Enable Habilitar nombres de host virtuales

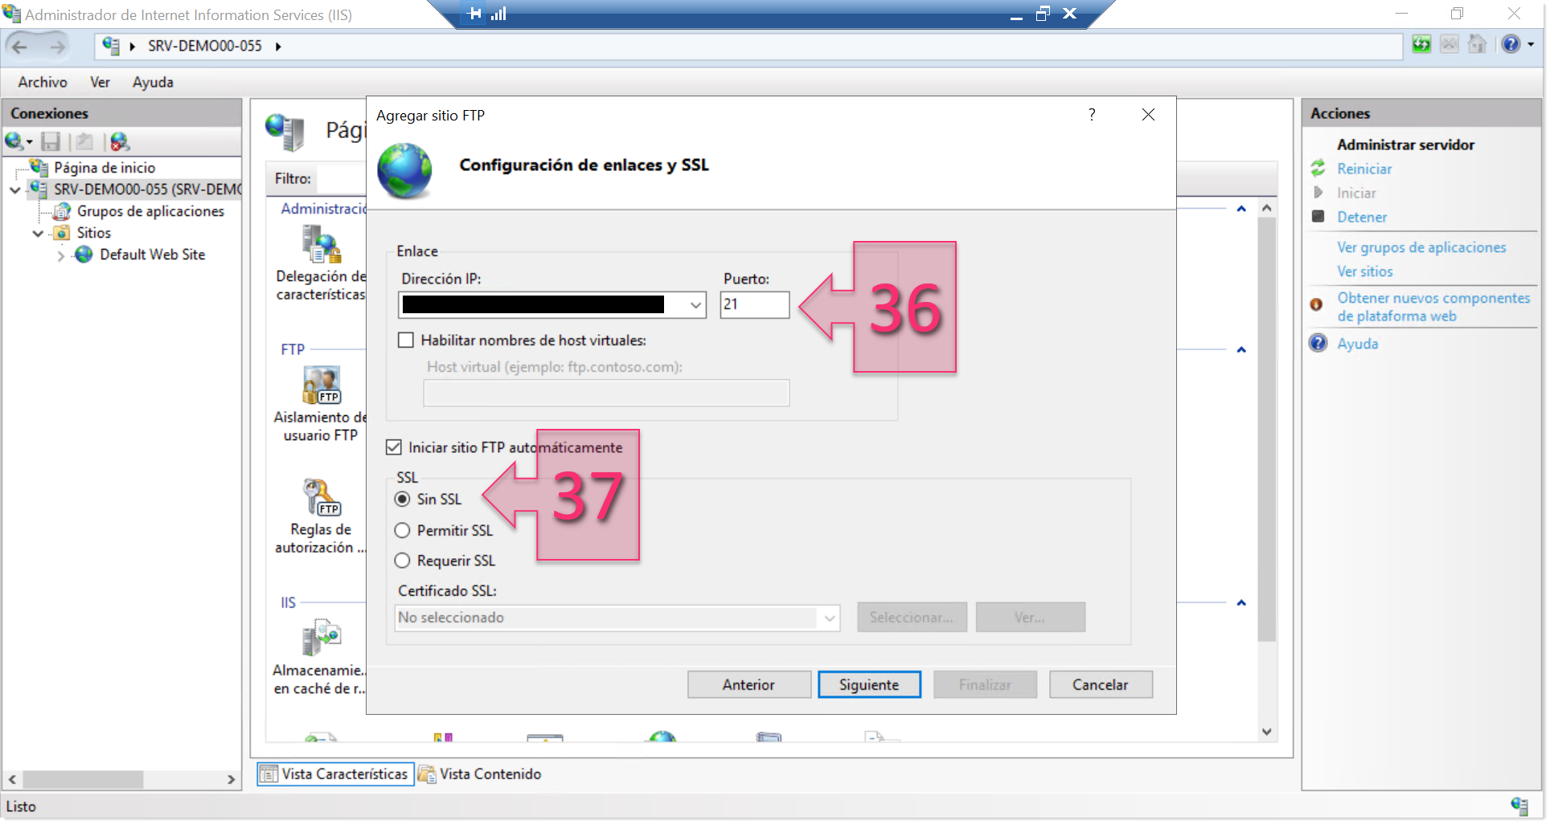click(x=406, y=340)
